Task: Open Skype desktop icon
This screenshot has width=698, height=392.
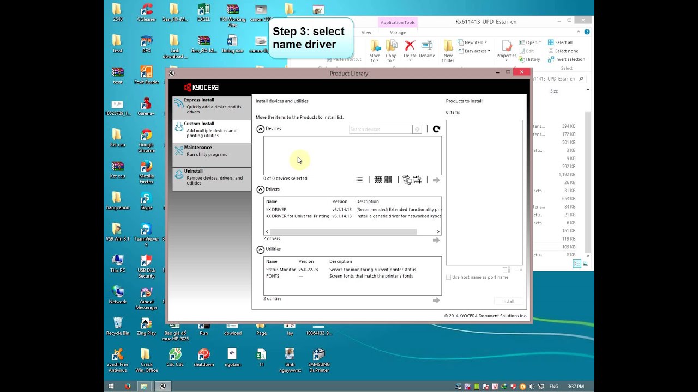Action: [146, 201]
